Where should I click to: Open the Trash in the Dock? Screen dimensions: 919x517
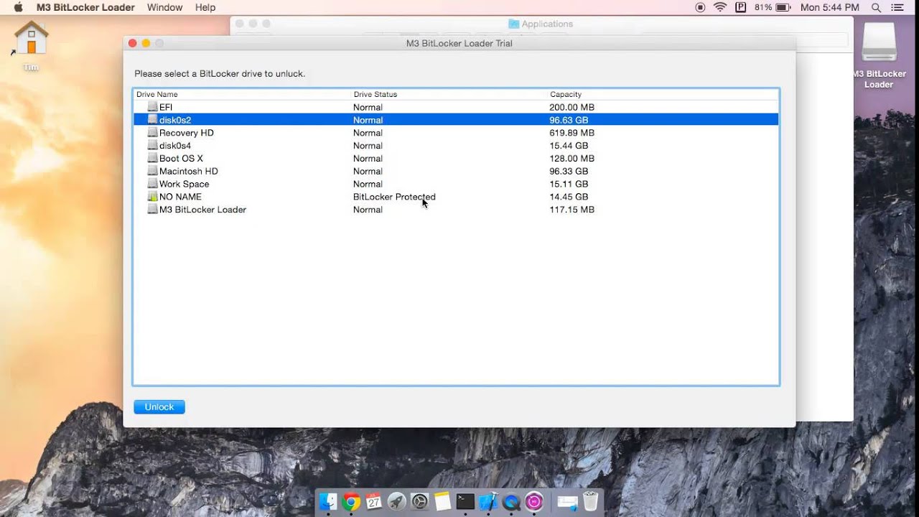point(590,501)
